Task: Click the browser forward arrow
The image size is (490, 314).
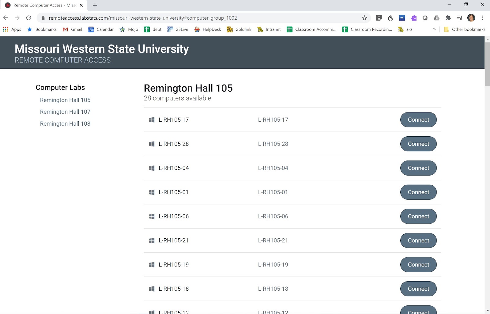Action: tap(17, 18)
